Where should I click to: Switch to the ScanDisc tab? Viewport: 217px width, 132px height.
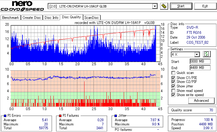(x=91, y=18)
